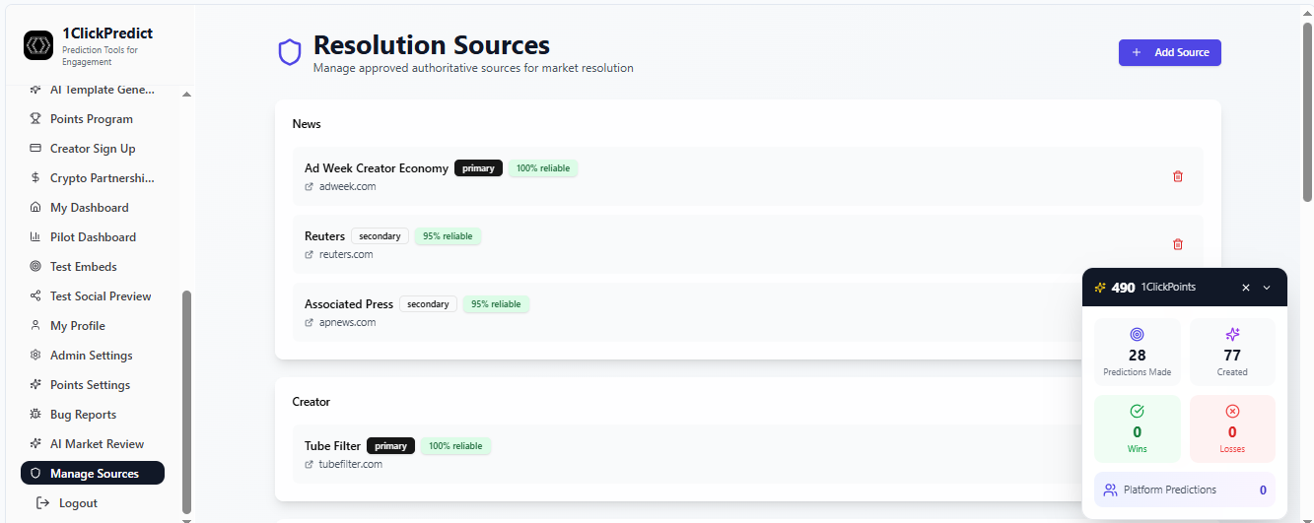Click the 95% reliable badge on Associated Press
This screenshot has width=1314, height=523.
[496, 304]
